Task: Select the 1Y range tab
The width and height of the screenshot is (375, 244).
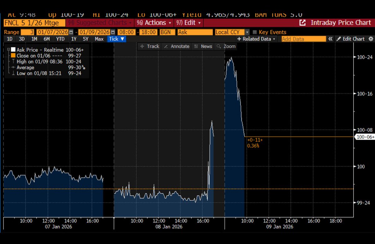Action: click(x=74, y=39)
